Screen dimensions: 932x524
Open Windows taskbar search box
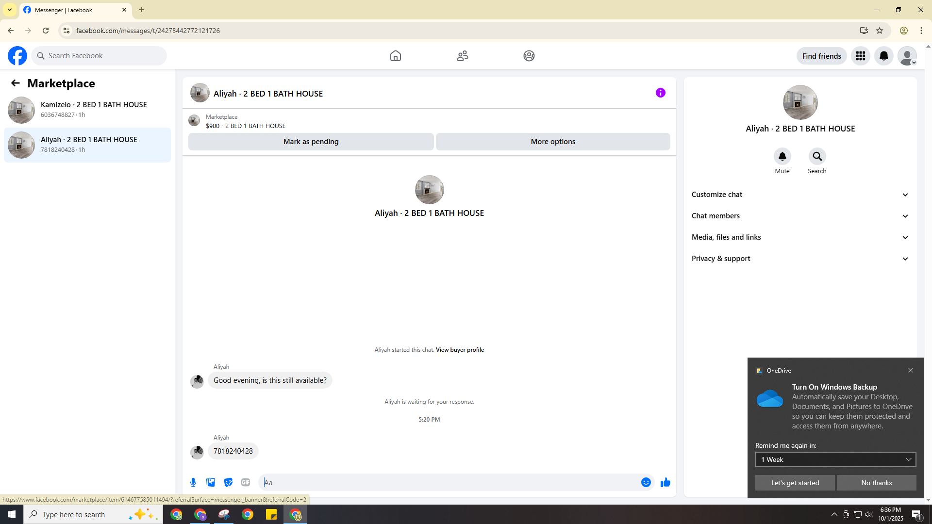[x=93, y=514]
